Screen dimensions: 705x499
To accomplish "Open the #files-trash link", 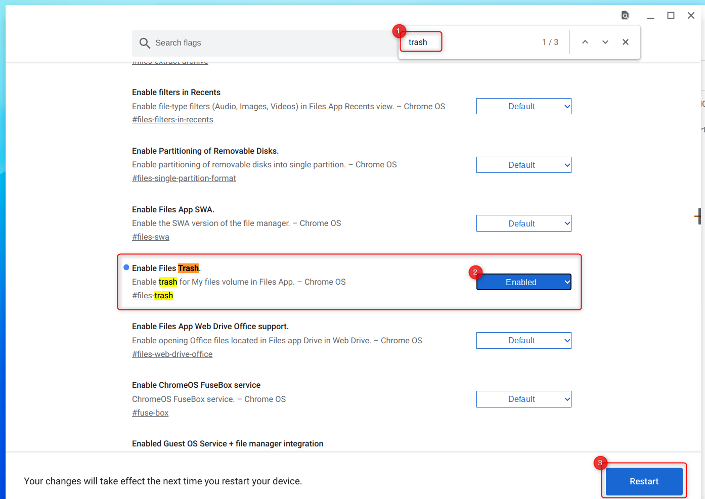I will coord(152,296).
